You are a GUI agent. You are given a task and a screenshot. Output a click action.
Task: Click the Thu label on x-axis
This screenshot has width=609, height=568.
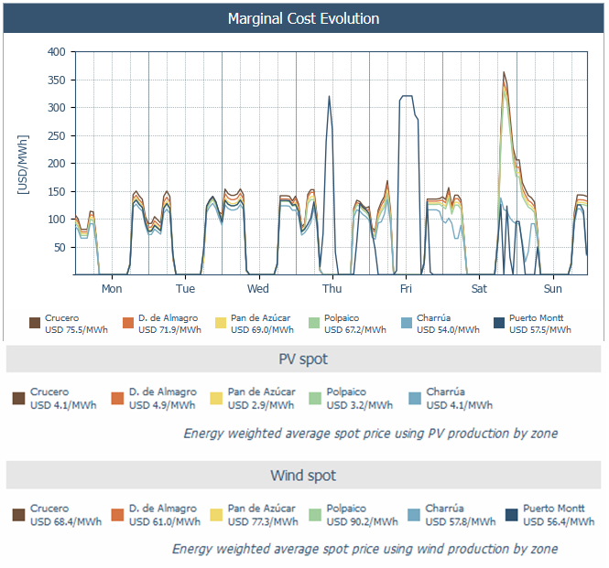(x=332, y=289)
